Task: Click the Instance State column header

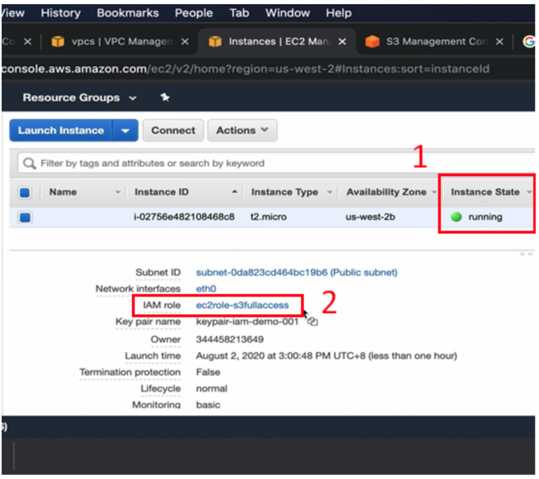Action: [x=485, y=192]
